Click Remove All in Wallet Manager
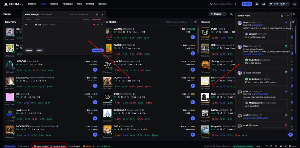This screenshot has height=148, width=300. 97,20
